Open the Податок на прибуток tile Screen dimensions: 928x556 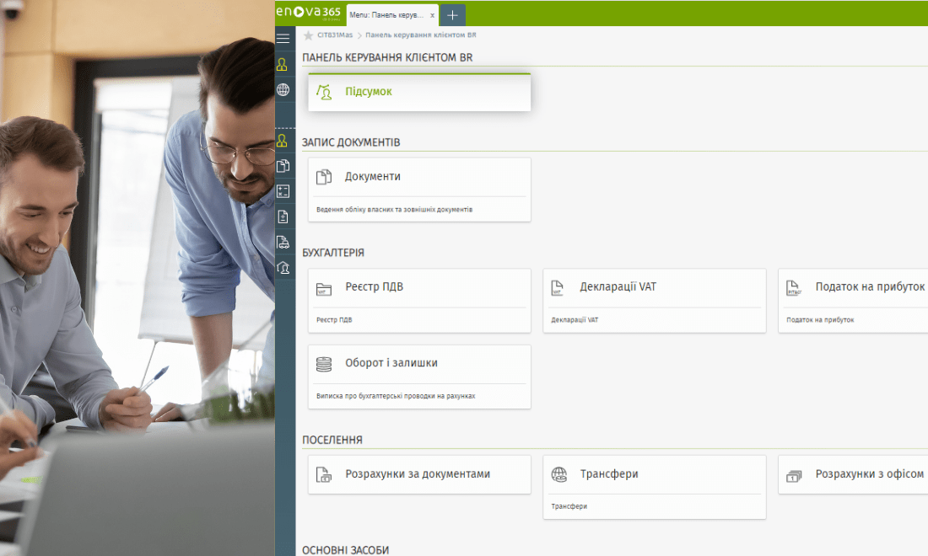tap(854, 300)
